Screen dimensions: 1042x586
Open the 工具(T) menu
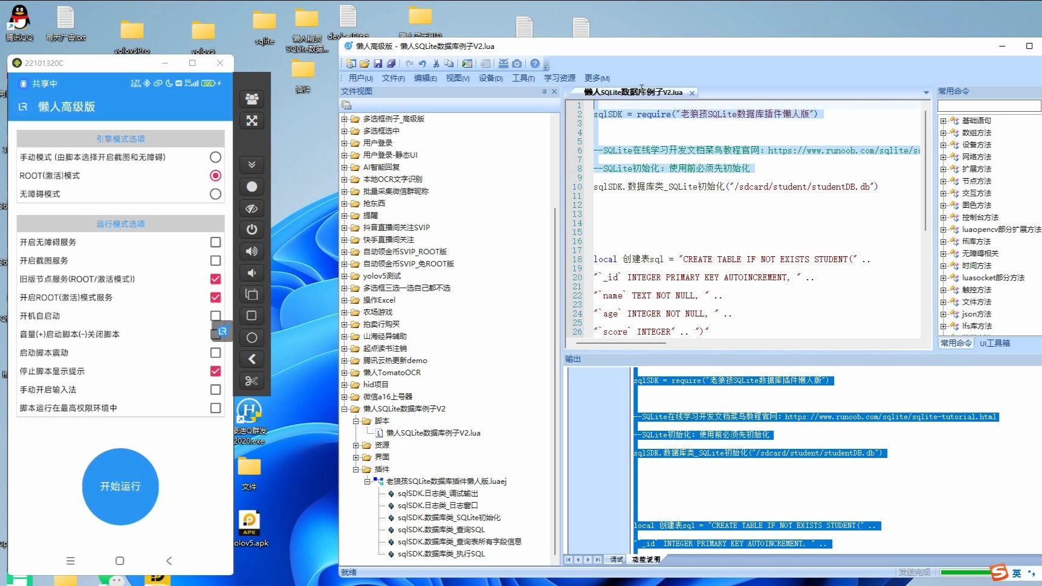point(523,78)
